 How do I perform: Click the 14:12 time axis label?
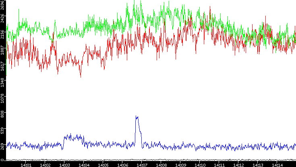238,165
